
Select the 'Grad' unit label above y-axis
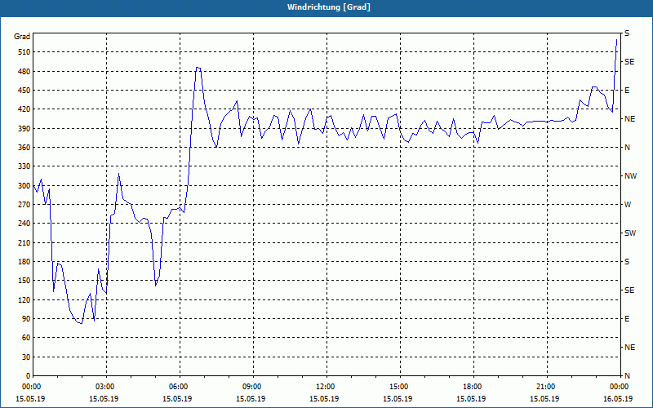[x=22, y=37]
